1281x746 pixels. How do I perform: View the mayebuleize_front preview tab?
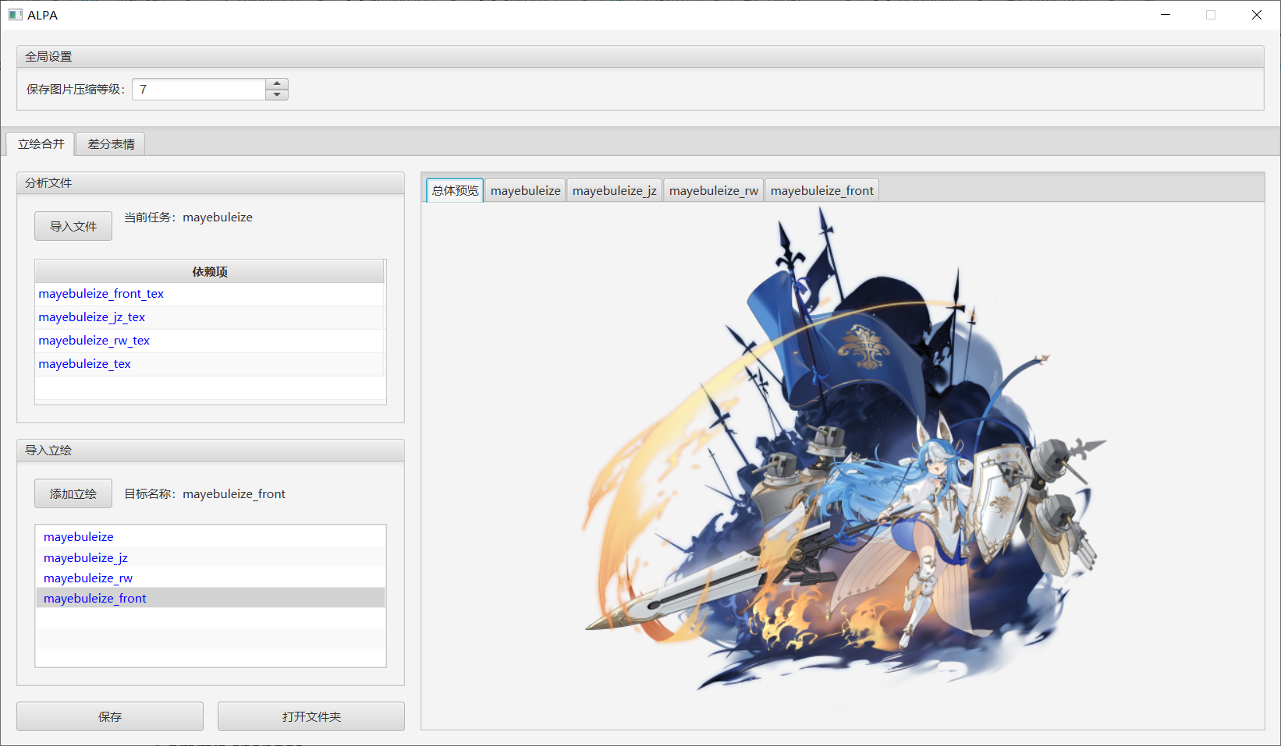click(821, 189)
